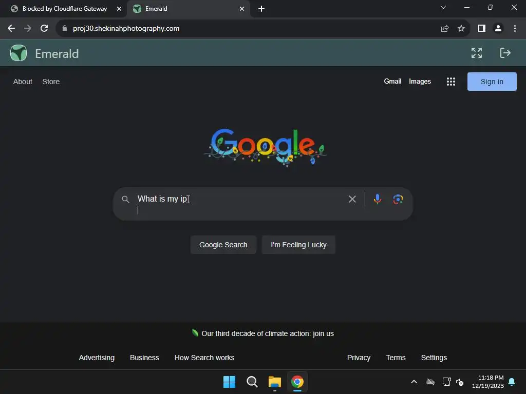Open the Images link

pyautogui.click(x=420, y=82)
